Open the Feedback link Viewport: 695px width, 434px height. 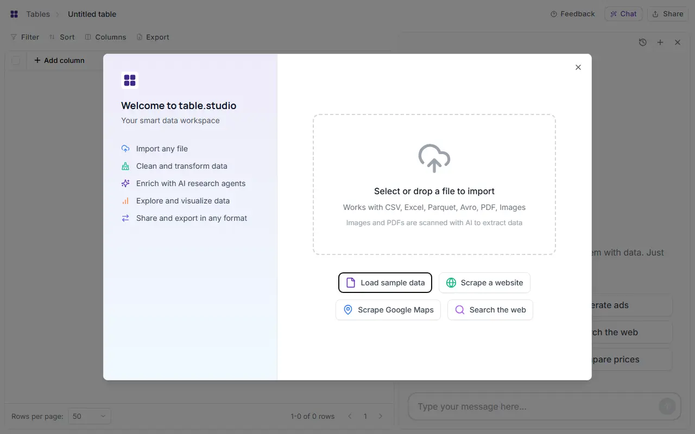(572, 14)
